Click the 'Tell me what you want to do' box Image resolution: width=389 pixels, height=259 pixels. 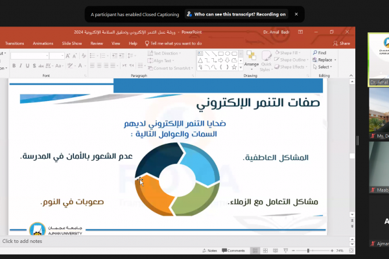pyautogui.click(x=175, y=43)
